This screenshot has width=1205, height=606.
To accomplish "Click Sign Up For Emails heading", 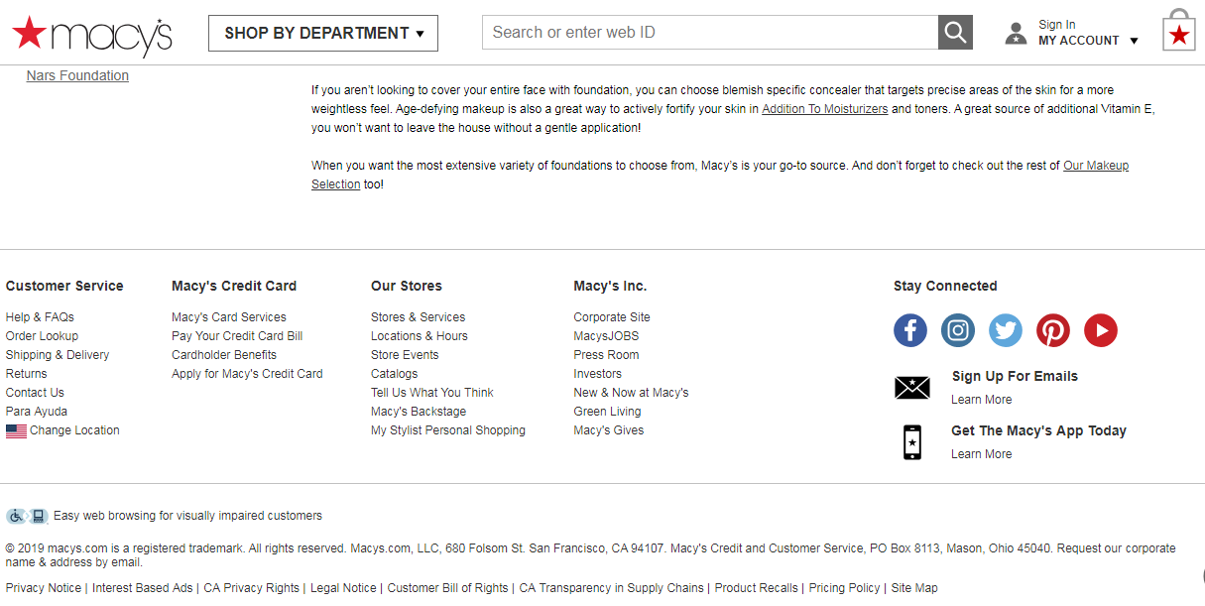I will pyautogui.click(x=1015, y=377).
